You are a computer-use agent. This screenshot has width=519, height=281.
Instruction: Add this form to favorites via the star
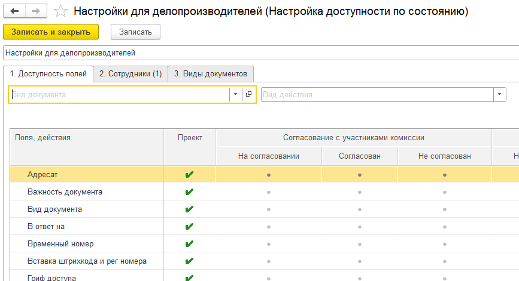click(60, 11)
